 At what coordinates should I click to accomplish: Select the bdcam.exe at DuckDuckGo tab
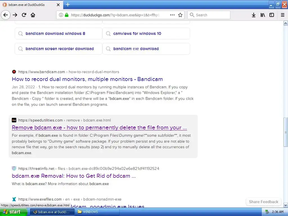click(x=31, y=4)
